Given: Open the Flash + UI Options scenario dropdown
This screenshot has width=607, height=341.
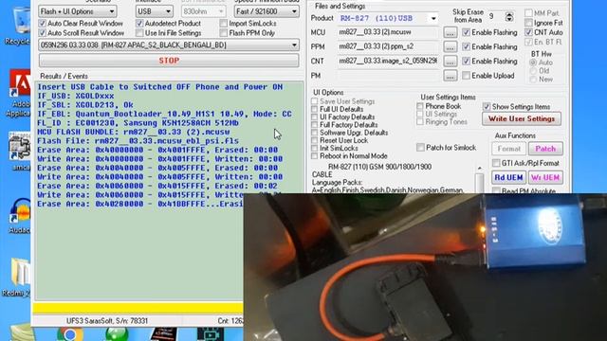Looking at the screenshot, I should click(78, 11).
